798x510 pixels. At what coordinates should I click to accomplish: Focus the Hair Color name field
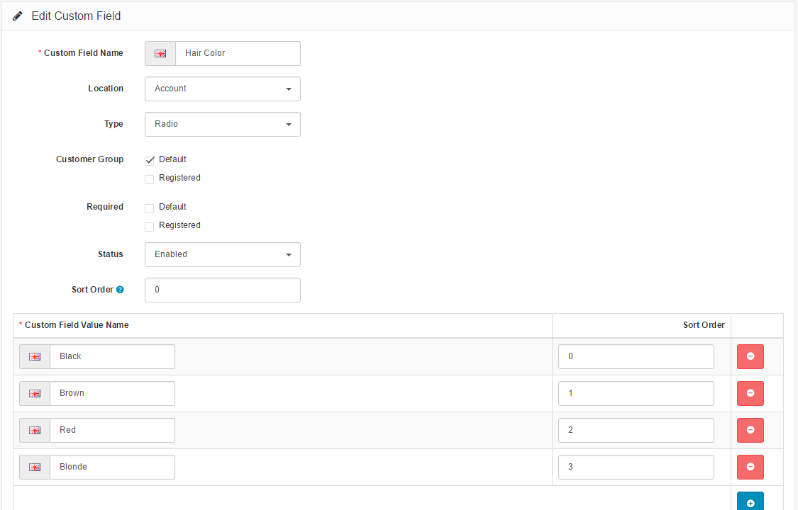coord(238,53)
